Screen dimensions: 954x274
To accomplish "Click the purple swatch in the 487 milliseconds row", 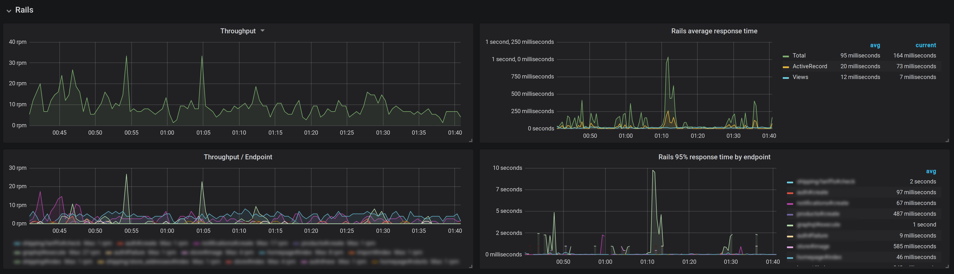I will click(x=790, y=214).
